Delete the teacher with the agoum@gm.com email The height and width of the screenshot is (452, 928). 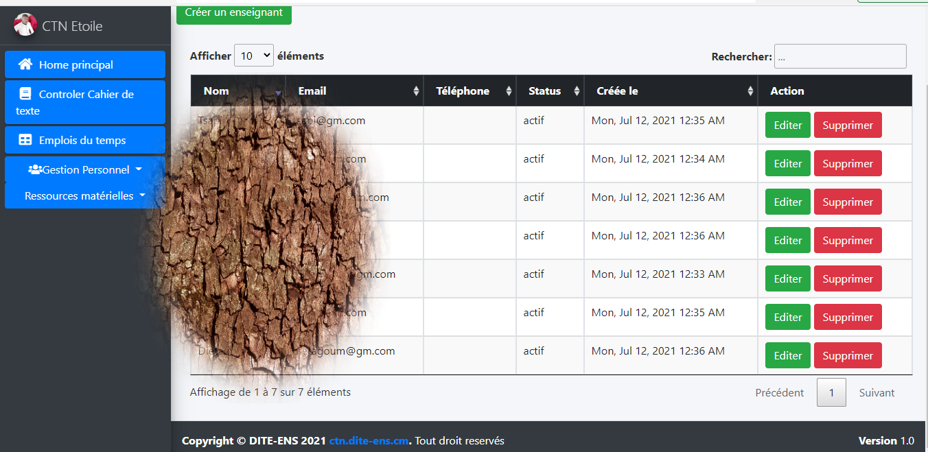point(848,355)
